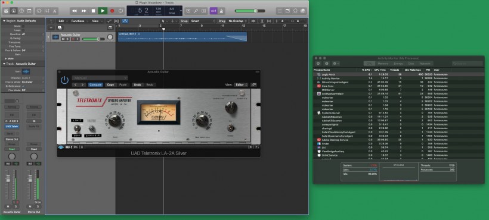Screen dimensions: 489x220
Task: Open the media Browsers icon at top right
Action: pyautogui.click(x=303, y=11)
